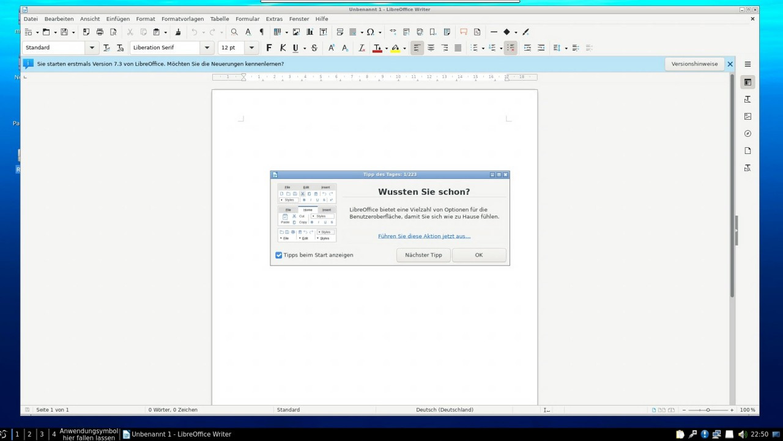The image size is (783, 441).
Task: Open the Sidebar Navigator compass icon
Action: pyautogui.click(x=748, y=133)
